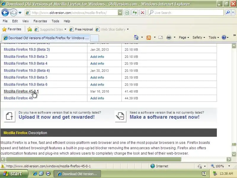Open the Favorites star button
The width and height of the screenshot is (237, 178).
tap(12, 29)
